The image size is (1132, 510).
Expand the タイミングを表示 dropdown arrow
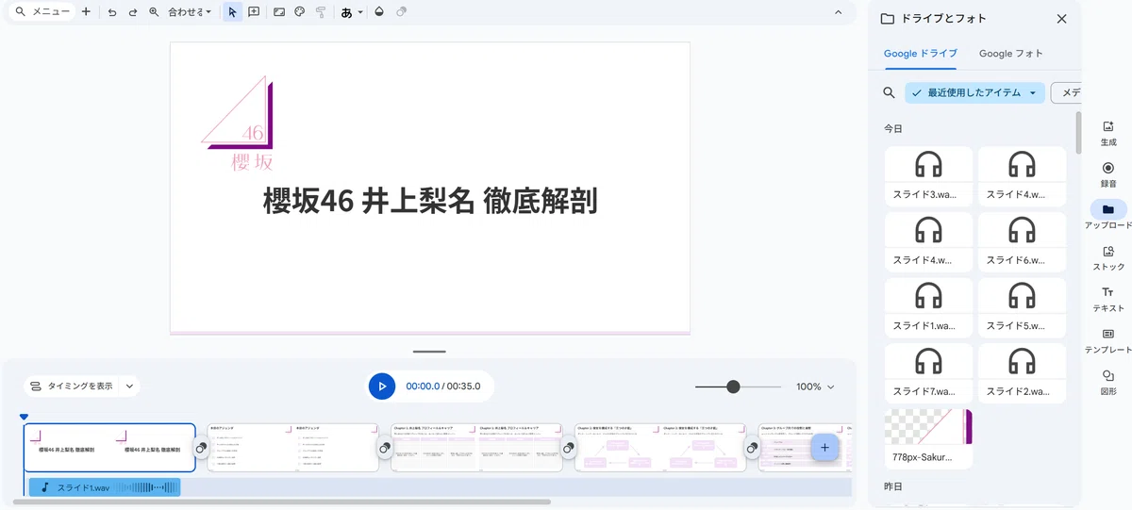pos(129,386)
